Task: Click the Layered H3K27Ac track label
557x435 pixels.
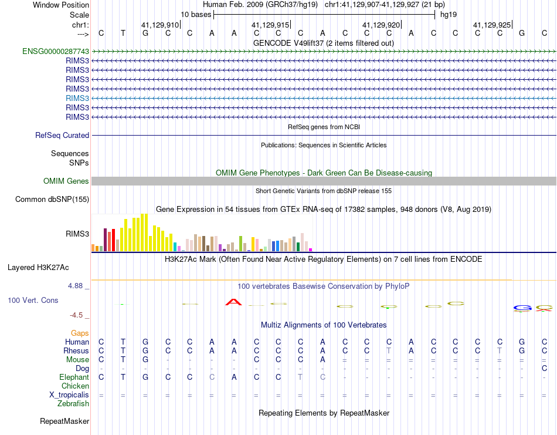Action: click(38, 268)
